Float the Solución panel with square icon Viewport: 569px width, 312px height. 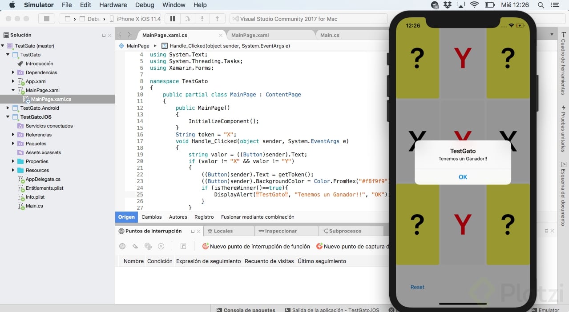pos(104,35)
